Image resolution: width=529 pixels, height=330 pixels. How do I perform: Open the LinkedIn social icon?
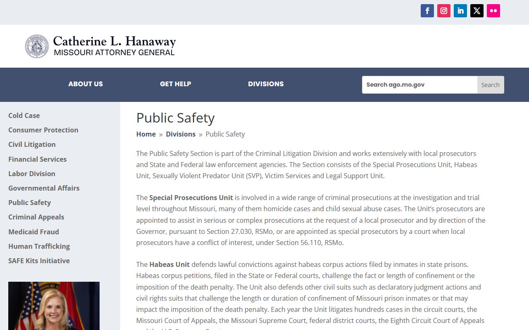click(460, 11)
